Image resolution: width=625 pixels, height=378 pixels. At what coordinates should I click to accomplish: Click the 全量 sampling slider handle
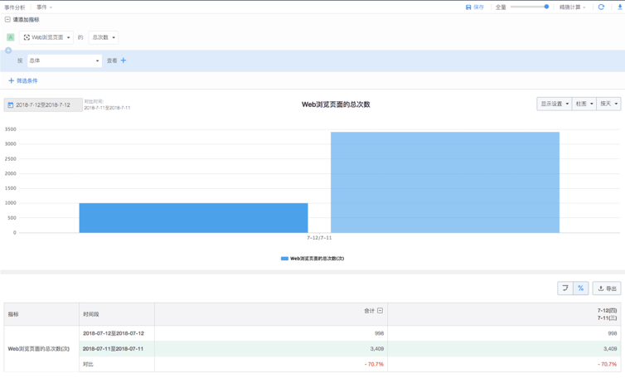(546, 7)
